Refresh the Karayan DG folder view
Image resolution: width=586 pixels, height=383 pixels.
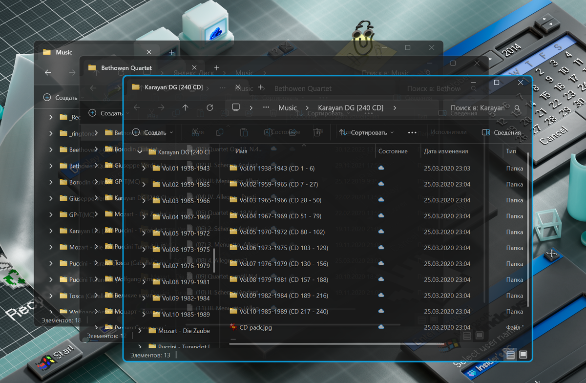[x=210, y=107]
